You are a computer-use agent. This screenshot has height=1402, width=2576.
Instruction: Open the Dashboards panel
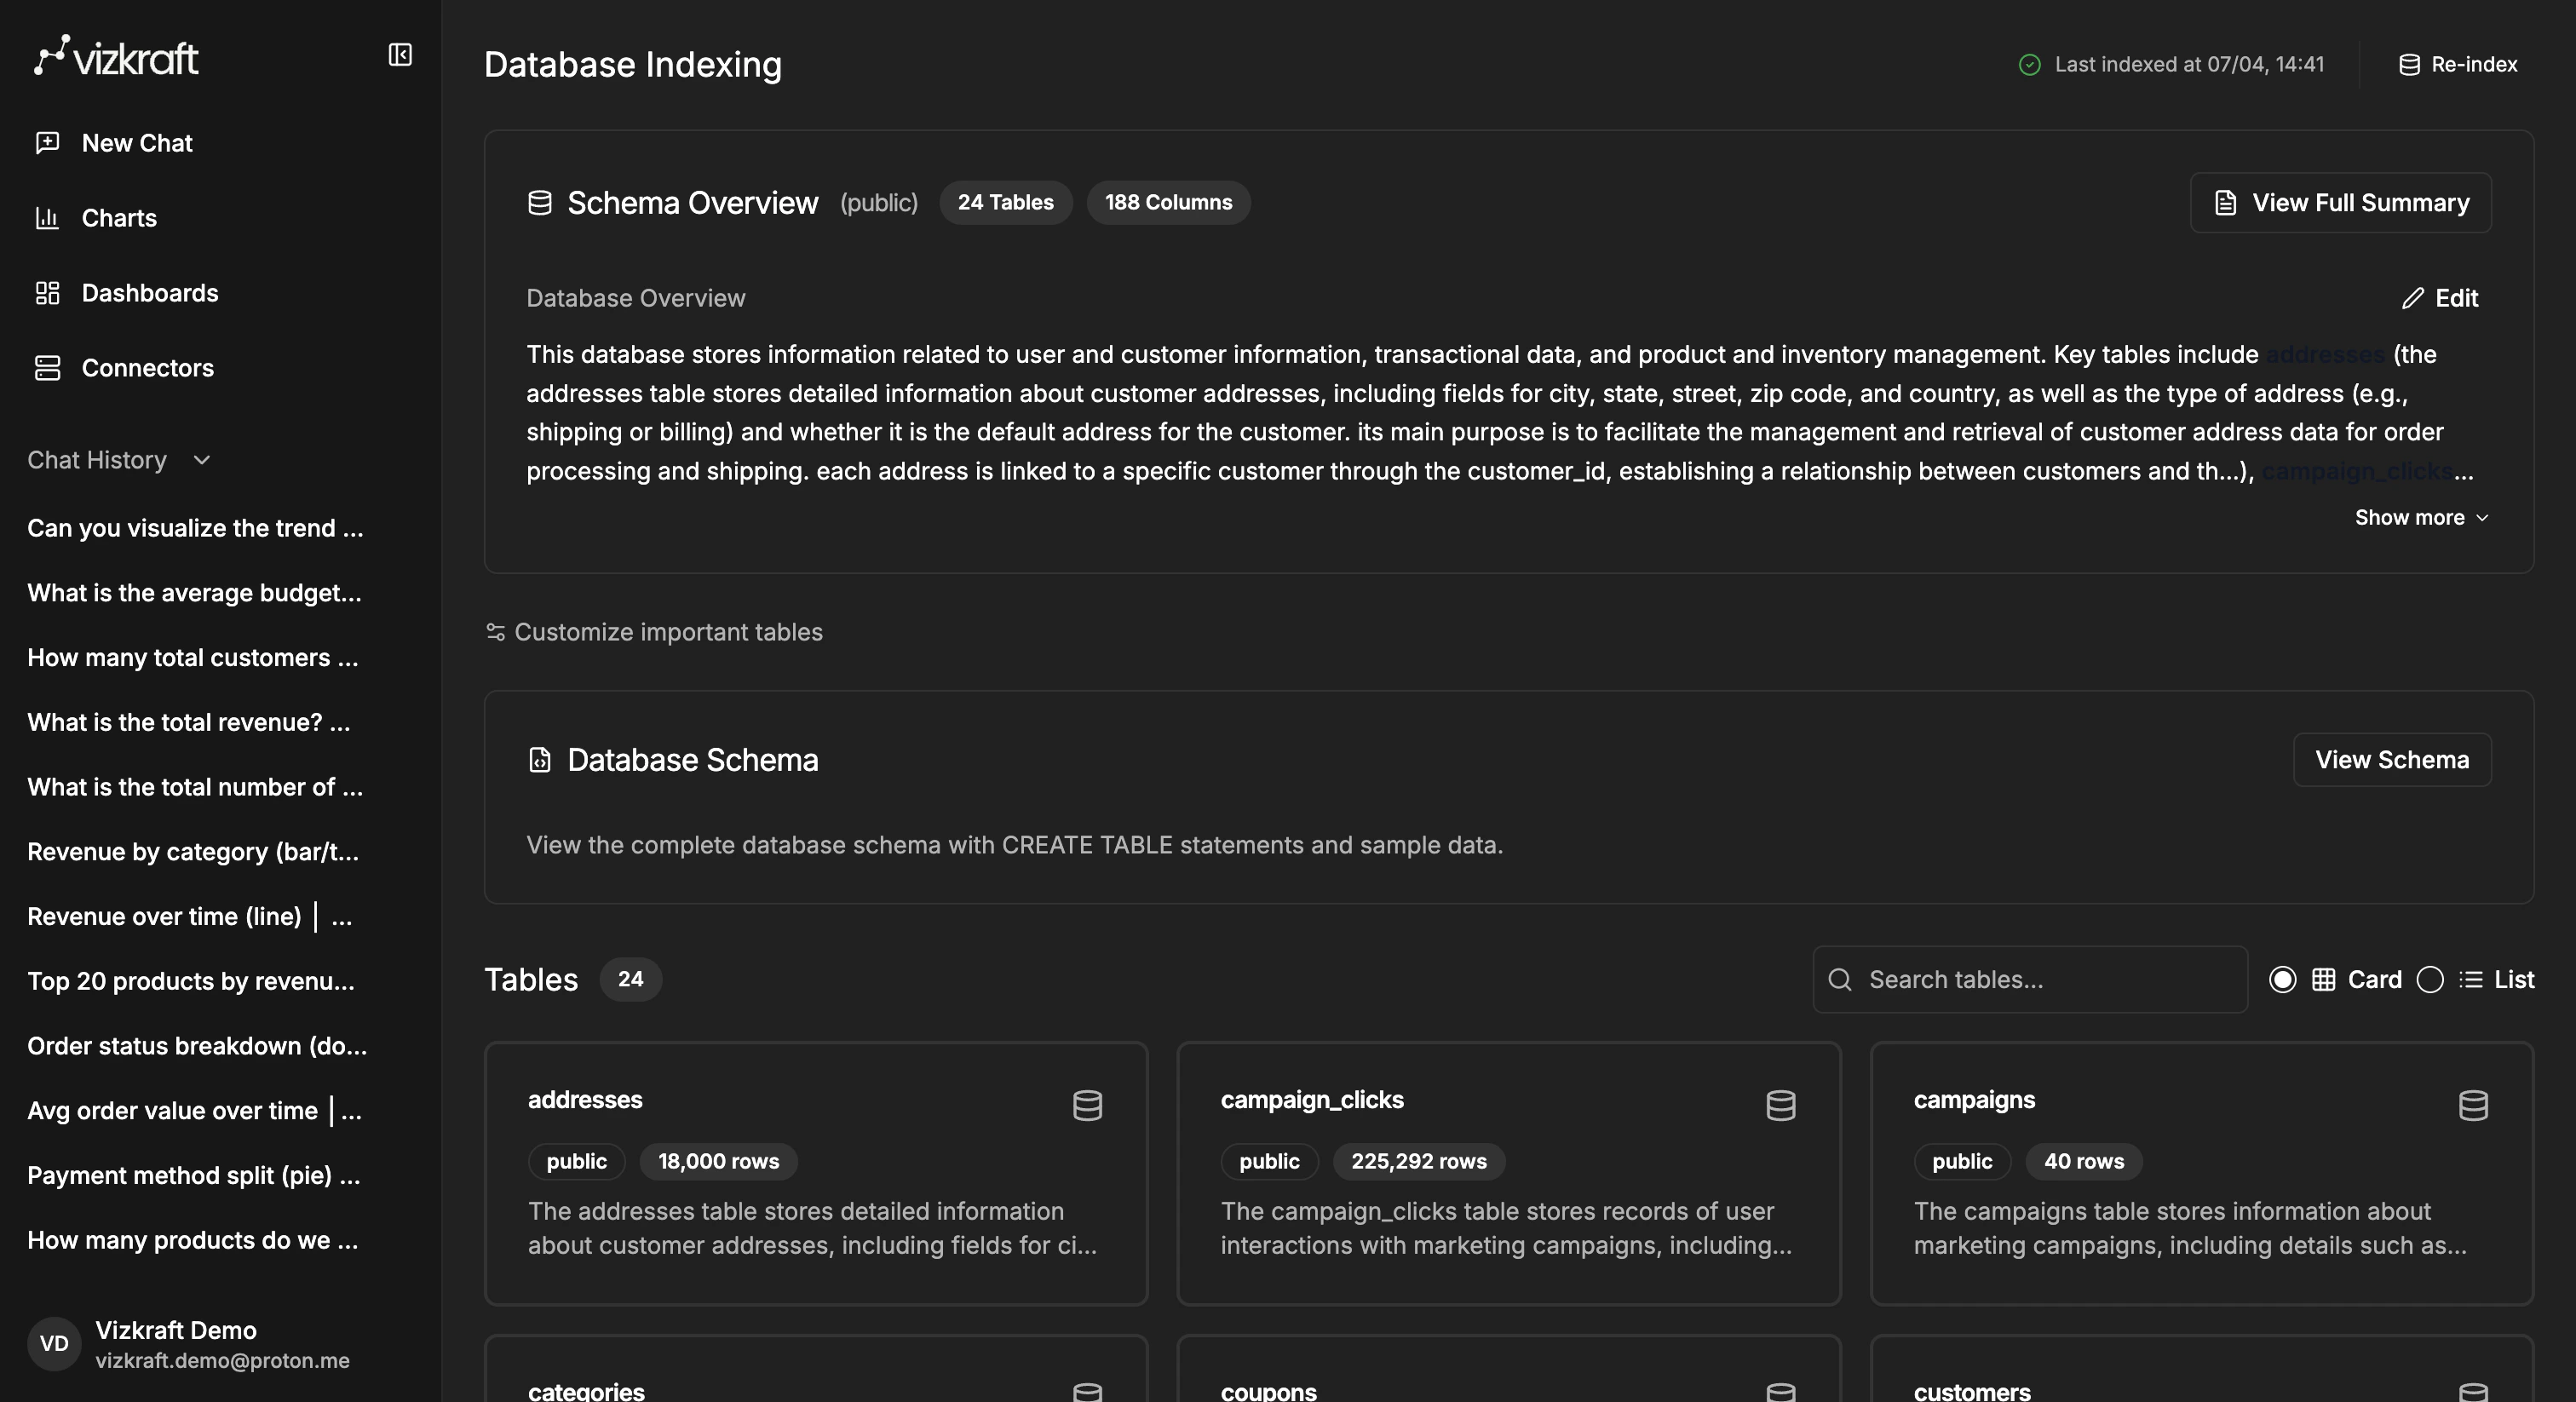point(150,292)
